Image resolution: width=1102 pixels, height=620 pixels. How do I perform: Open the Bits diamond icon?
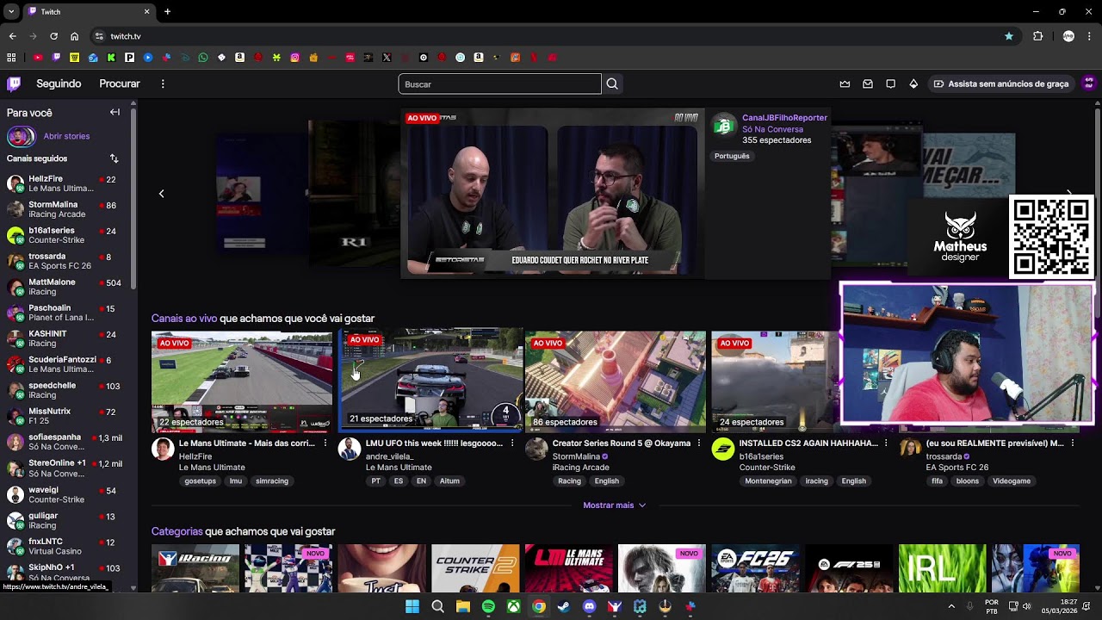(913, 84)
